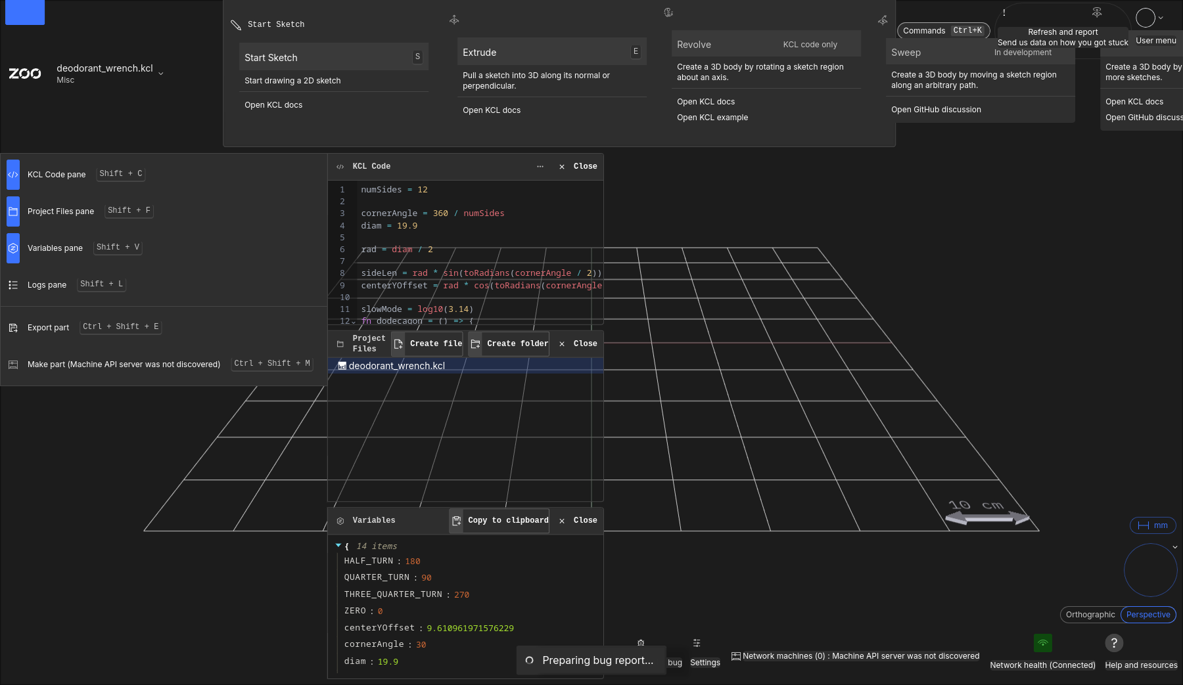Select the Start Sketch pencil tool

click(236, 25)
